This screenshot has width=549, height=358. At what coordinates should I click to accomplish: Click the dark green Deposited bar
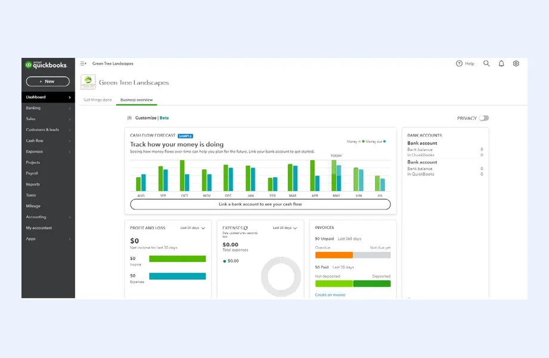372,283
